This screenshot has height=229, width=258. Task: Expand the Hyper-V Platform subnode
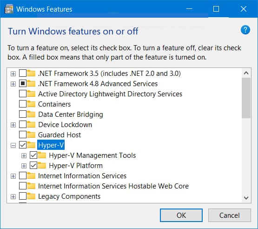tap(24, 166)
